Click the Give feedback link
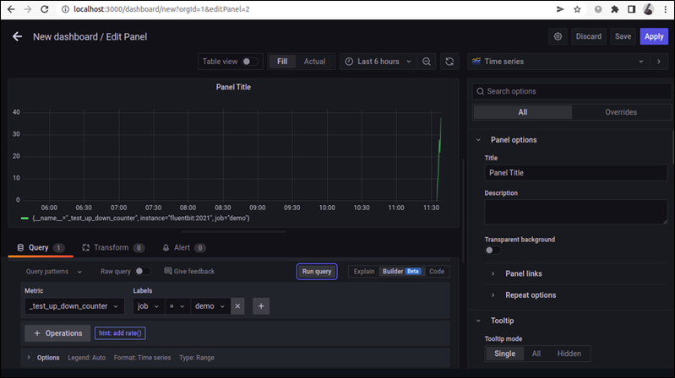The image size is (675, 378). click(189, 272)
